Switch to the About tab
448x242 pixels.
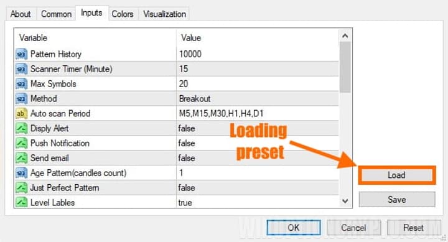coord(21,14)
